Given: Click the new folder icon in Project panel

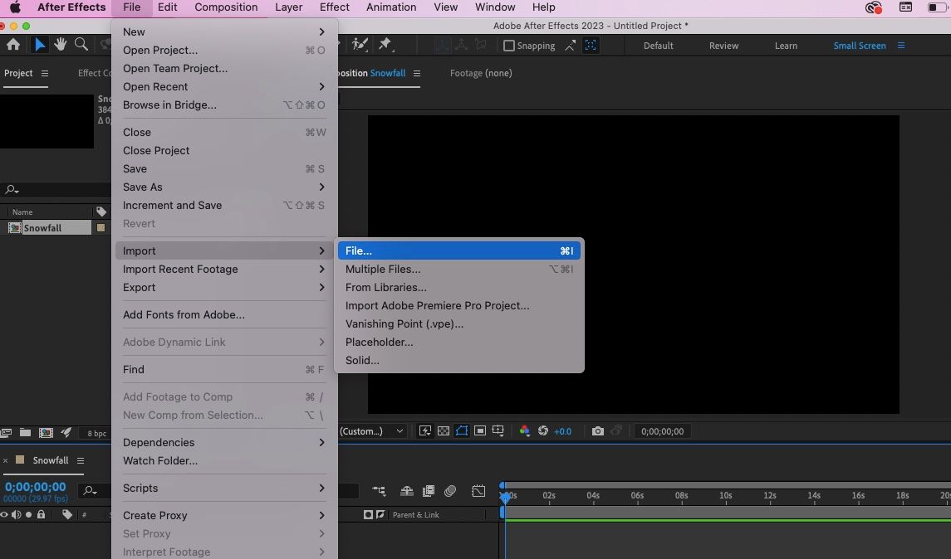Looking at the screenshot, I should [x=26, y=433].
